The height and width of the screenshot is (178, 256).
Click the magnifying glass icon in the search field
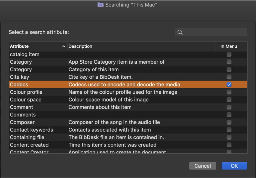[x=180, y=32]
